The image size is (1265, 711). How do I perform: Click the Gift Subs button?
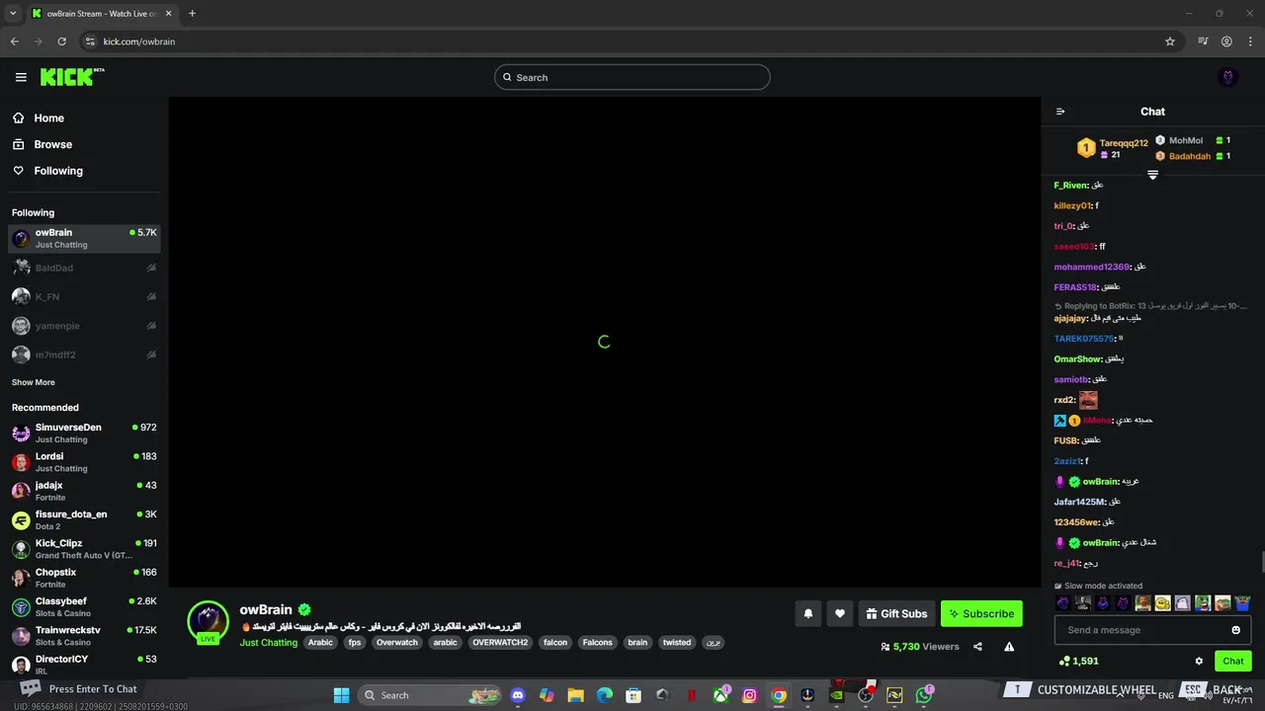click(896, 613)
